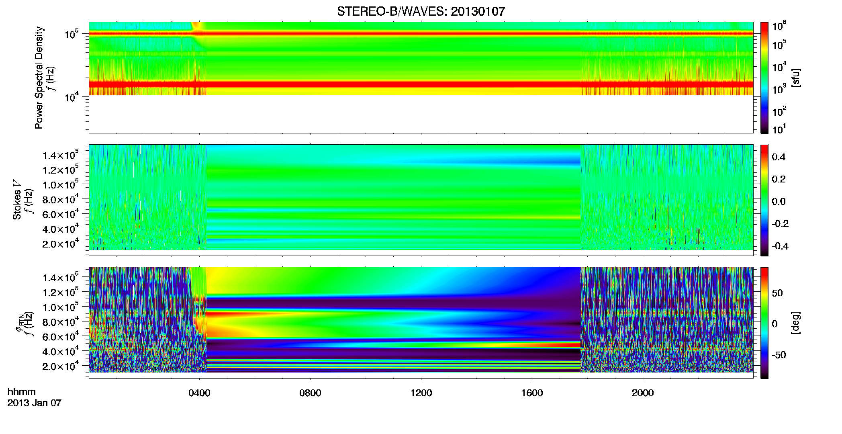Click the 1.4×10^5 frequency tick of Stokes V panel

click(x=61, y=154)
